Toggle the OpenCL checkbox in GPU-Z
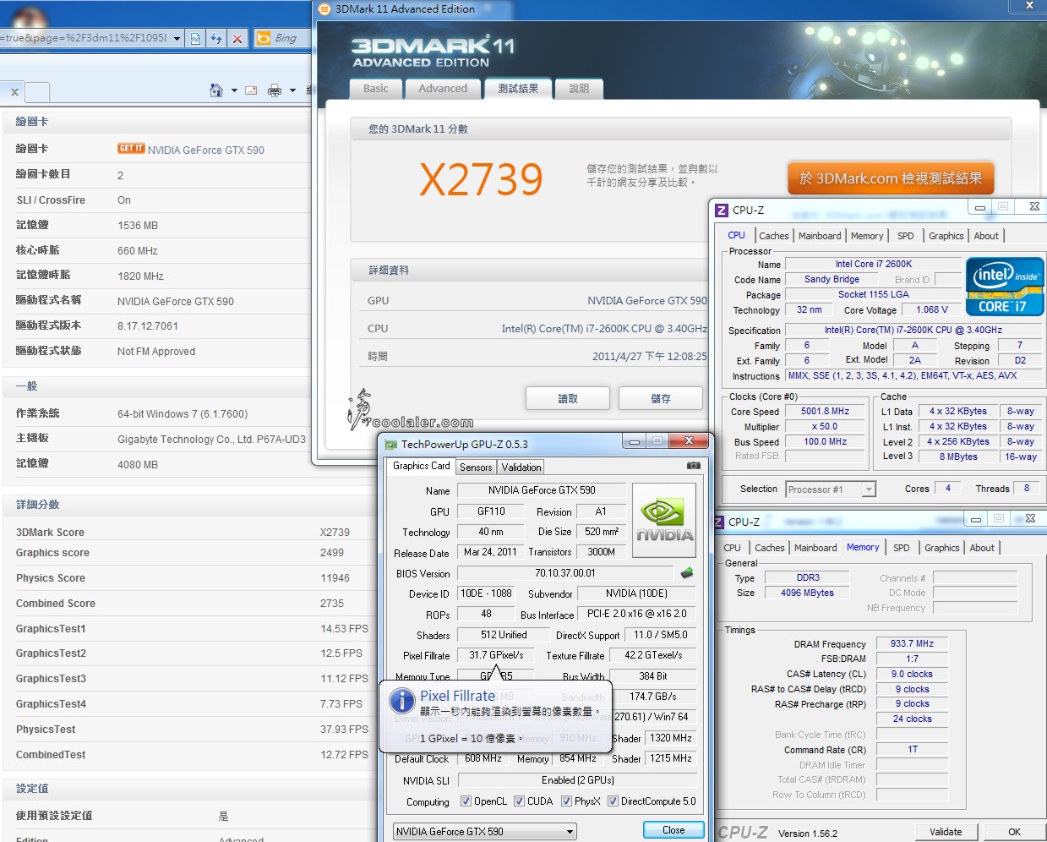The height and width of the screenshot is (842, 1047). tap(466, 801)
